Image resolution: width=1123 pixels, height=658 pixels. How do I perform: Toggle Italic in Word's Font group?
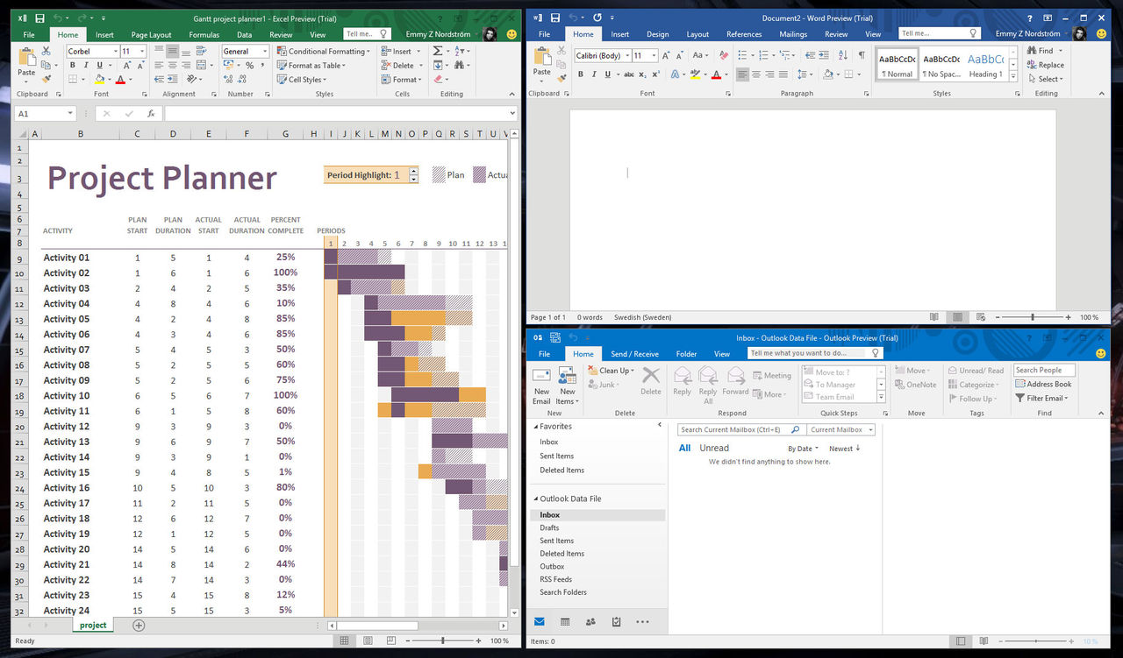coord(594,74)
